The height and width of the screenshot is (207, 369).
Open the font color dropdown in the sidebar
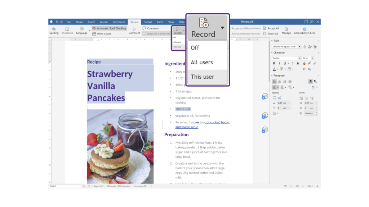(x=278, y=69)
